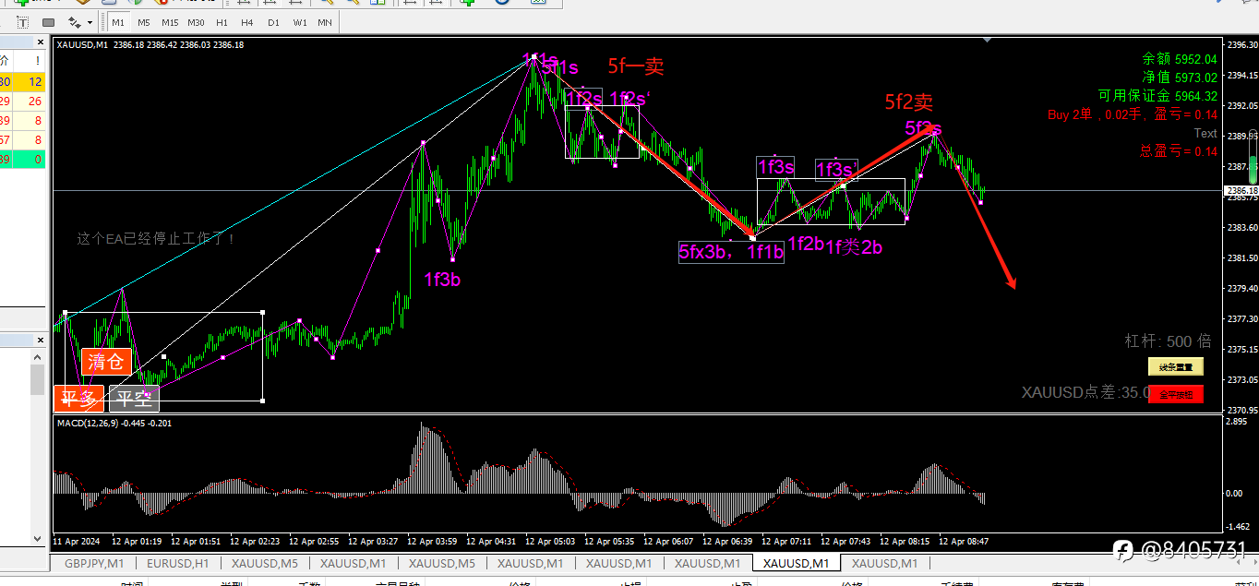Screen dimensions: 1259x586
Task: Click the chart shift triangle marker at chart top
Action: tap(989, 41)
